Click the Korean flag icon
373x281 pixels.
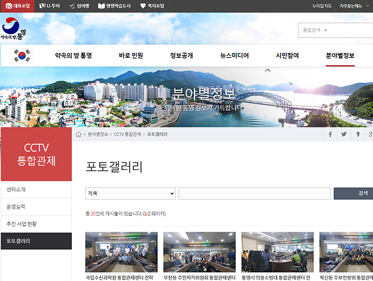22,56
